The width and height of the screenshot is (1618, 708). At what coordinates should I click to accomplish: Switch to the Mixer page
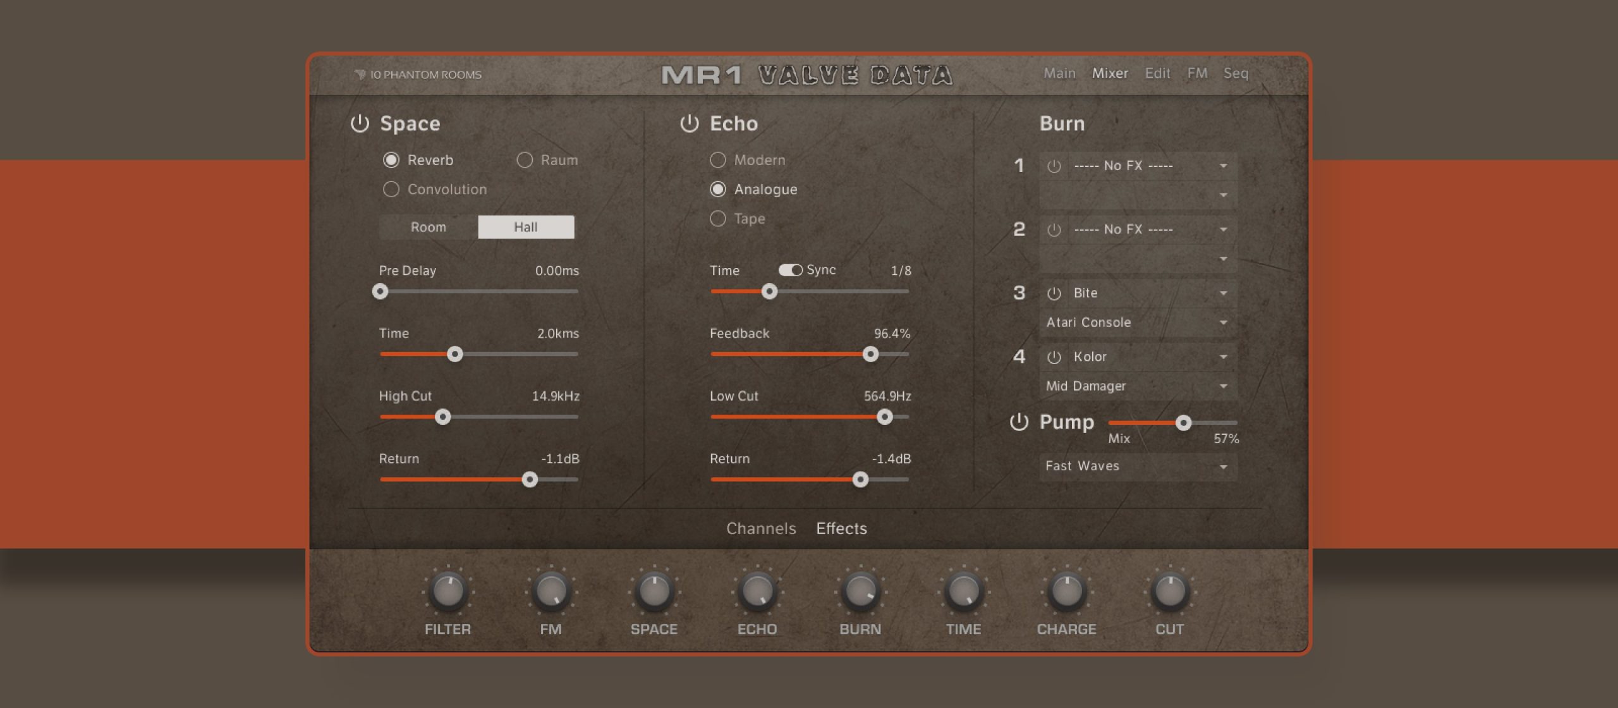1110,73
